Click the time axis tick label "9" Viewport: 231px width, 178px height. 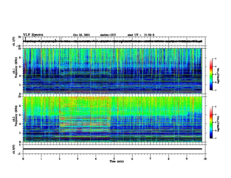(187, 159)
